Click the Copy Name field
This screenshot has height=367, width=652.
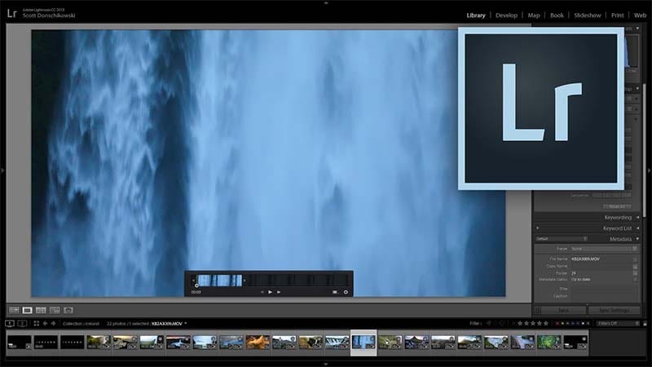[x=601, y=266]
